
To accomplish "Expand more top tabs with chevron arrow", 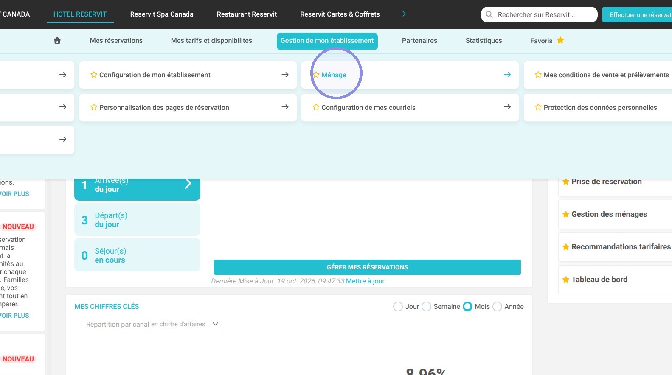I will [404, 14].
